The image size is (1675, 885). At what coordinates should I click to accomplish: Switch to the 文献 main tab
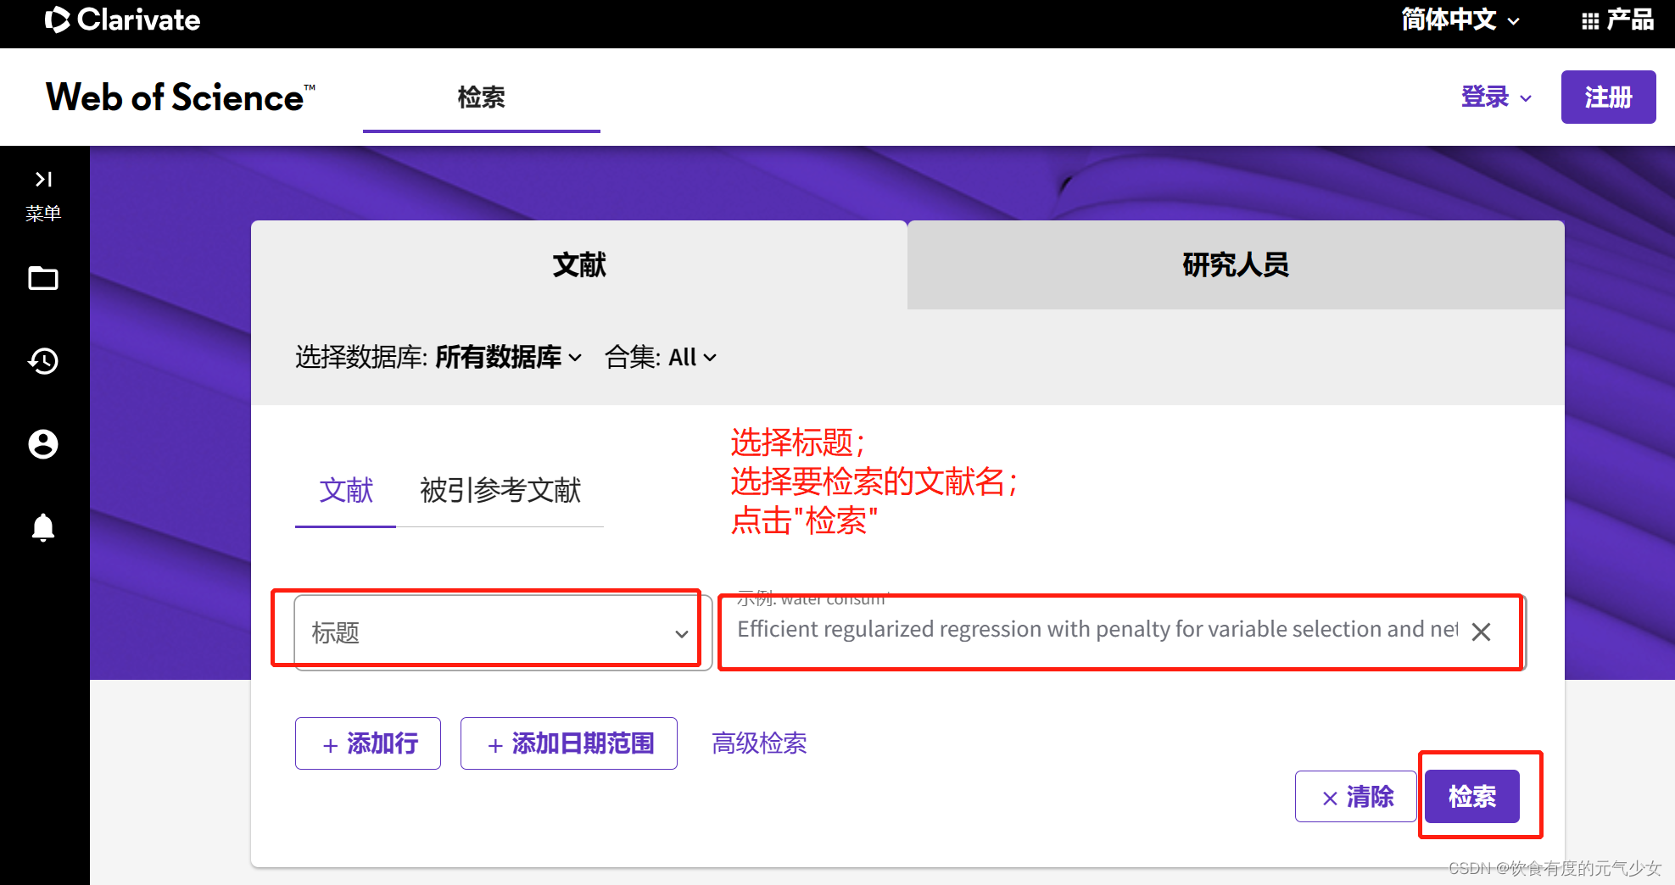[579, 264]
